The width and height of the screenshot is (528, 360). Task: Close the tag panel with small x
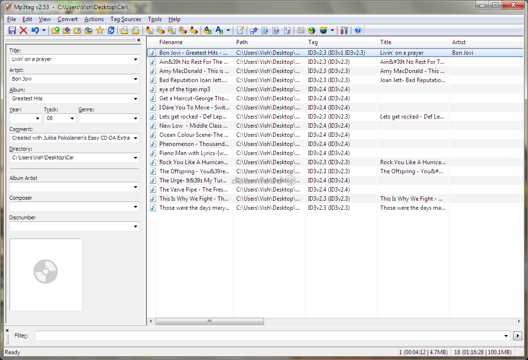click(139, 40)
